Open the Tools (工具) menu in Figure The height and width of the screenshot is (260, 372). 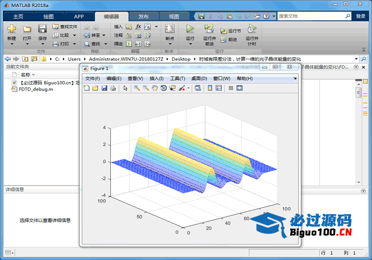coord(178,79)
